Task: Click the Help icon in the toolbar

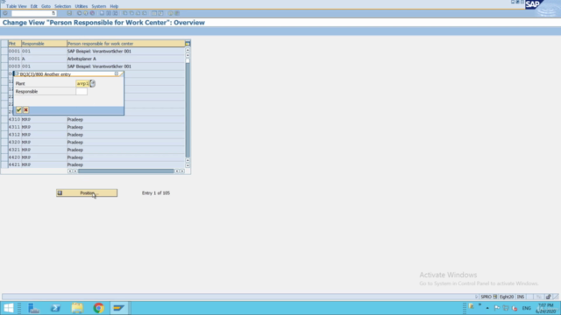Action: pos(171,13)
